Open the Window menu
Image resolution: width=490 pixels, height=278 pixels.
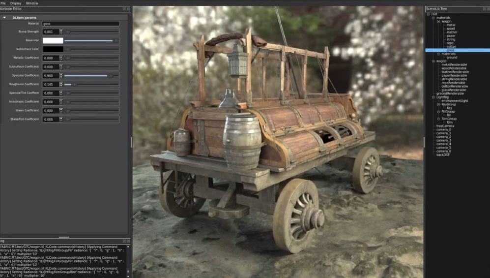tap(32, 3)
